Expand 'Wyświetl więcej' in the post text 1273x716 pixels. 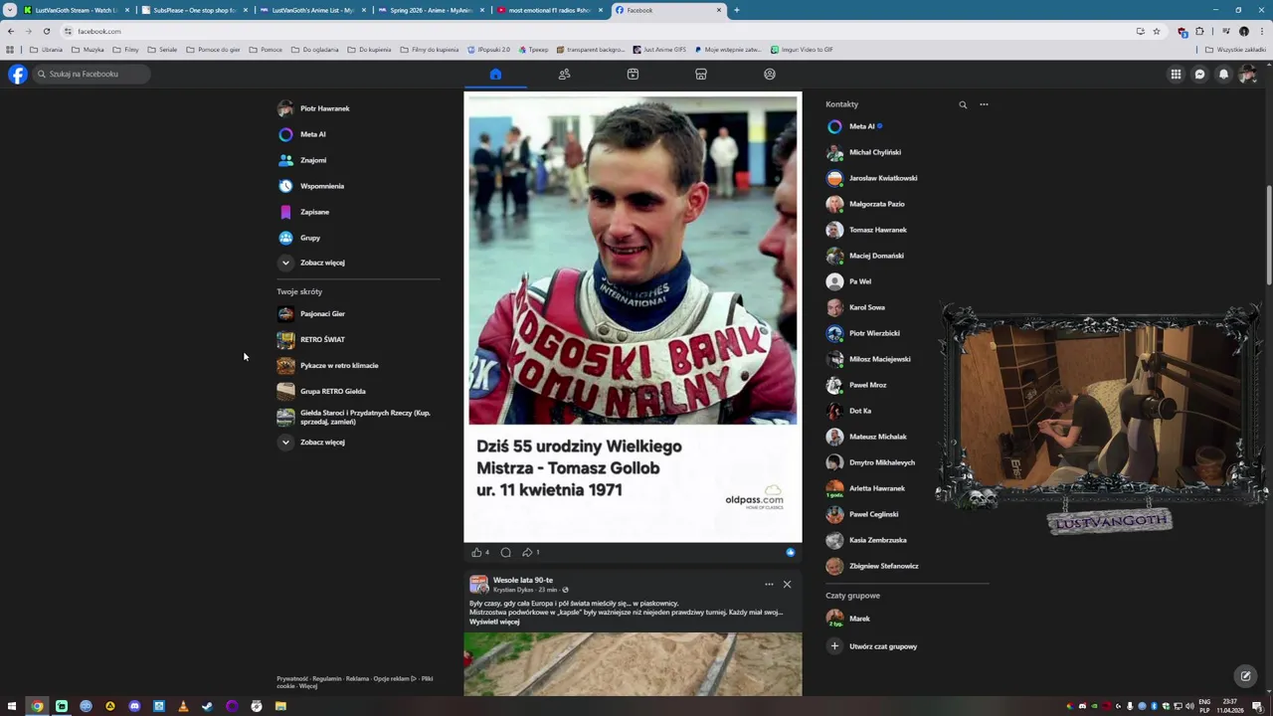494,622
